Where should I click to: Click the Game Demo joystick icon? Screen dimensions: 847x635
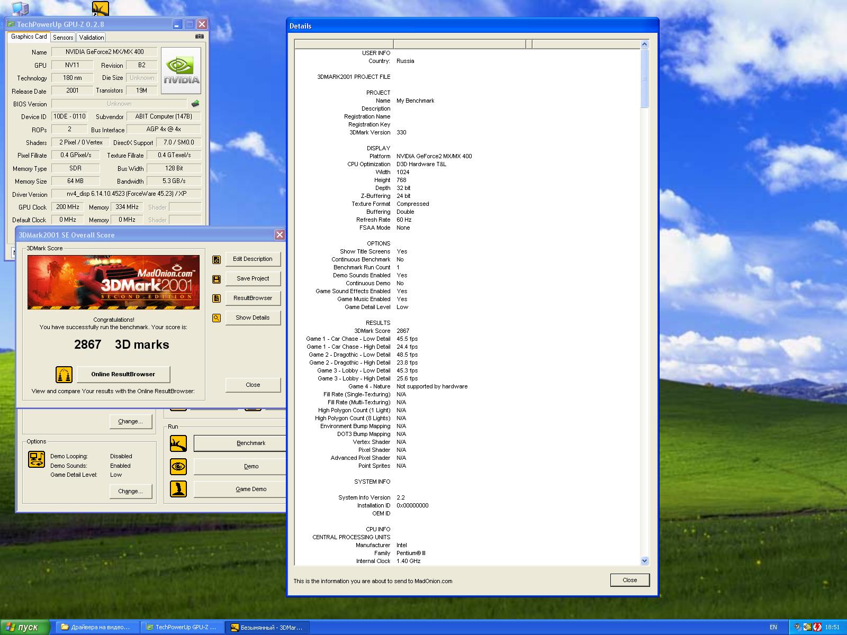click(x=178, y=489)
